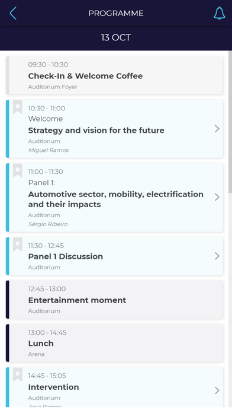Click speaker name Miguel Ramos
232x413 pixels.
coord(49,150)
